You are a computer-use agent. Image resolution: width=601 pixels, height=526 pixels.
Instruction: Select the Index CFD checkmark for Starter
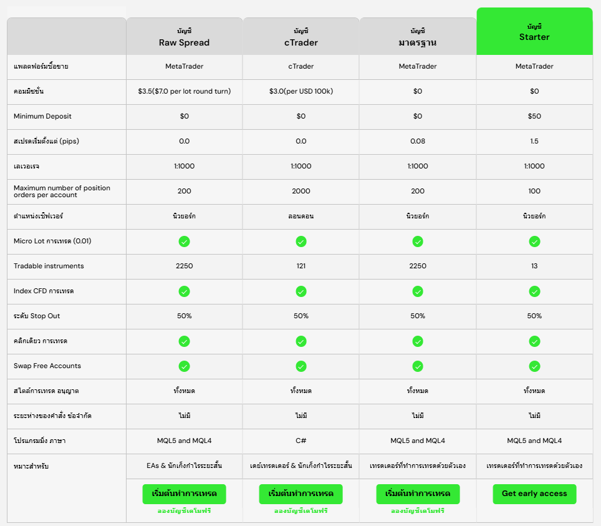(x=534, y=291)
